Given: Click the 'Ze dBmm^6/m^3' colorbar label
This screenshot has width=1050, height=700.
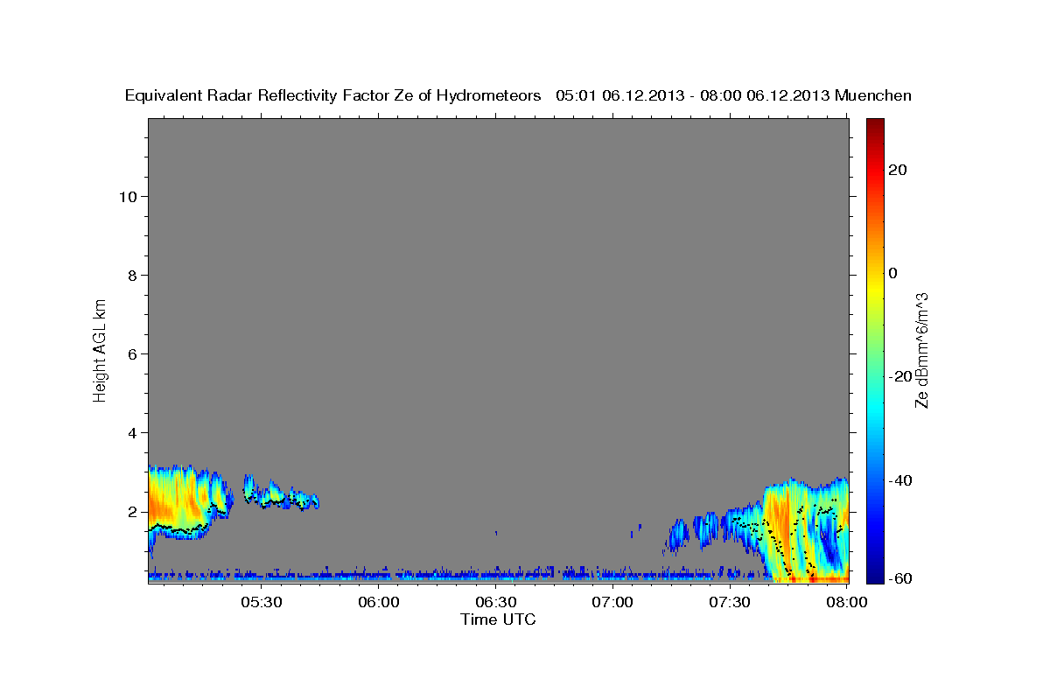Looking at the screenshot, I should tap(920, 350).
